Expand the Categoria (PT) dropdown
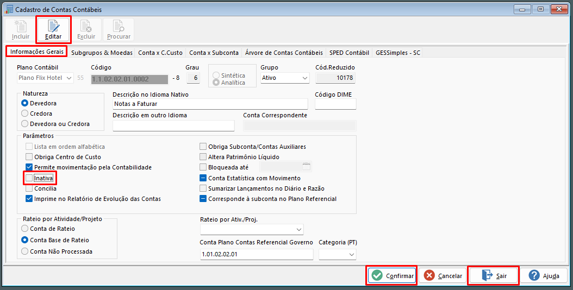 tap(337, 254)
